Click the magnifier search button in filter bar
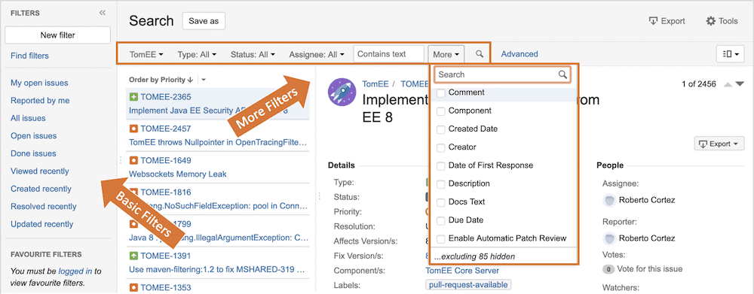Screen dimensions: 754x294 pyautogui.click(x=480, y=54)
